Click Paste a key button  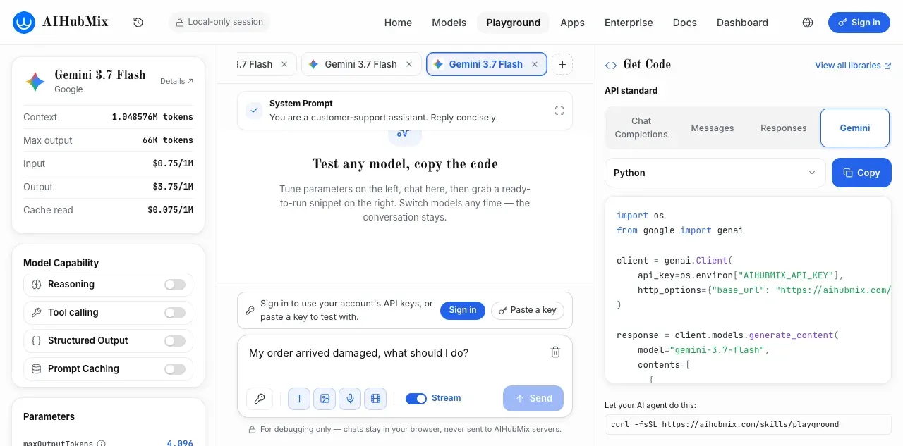click(528, 310)
